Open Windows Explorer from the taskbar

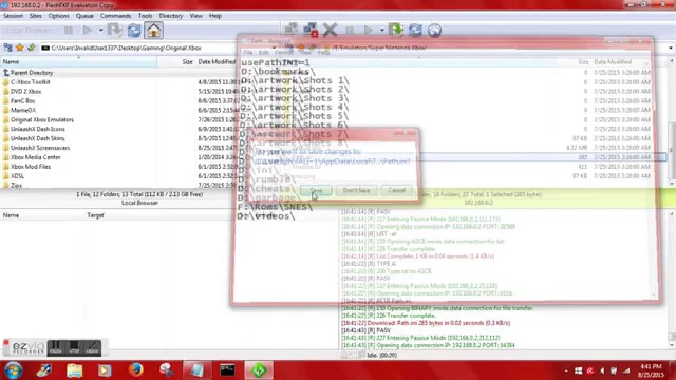point(74,370)
